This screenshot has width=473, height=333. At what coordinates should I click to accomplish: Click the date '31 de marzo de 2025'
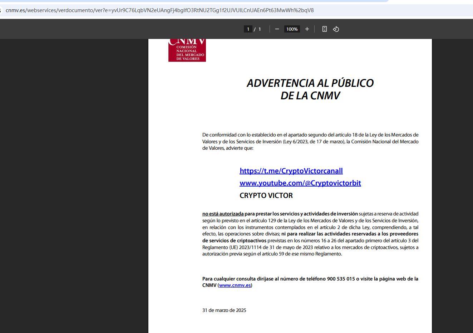(224, 310)
